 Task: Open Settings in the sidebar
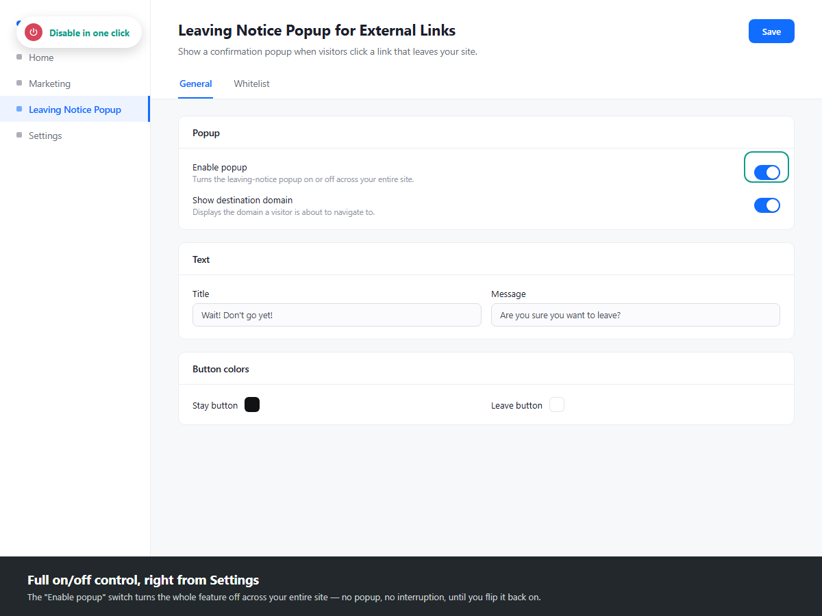[x=75, y=136]
